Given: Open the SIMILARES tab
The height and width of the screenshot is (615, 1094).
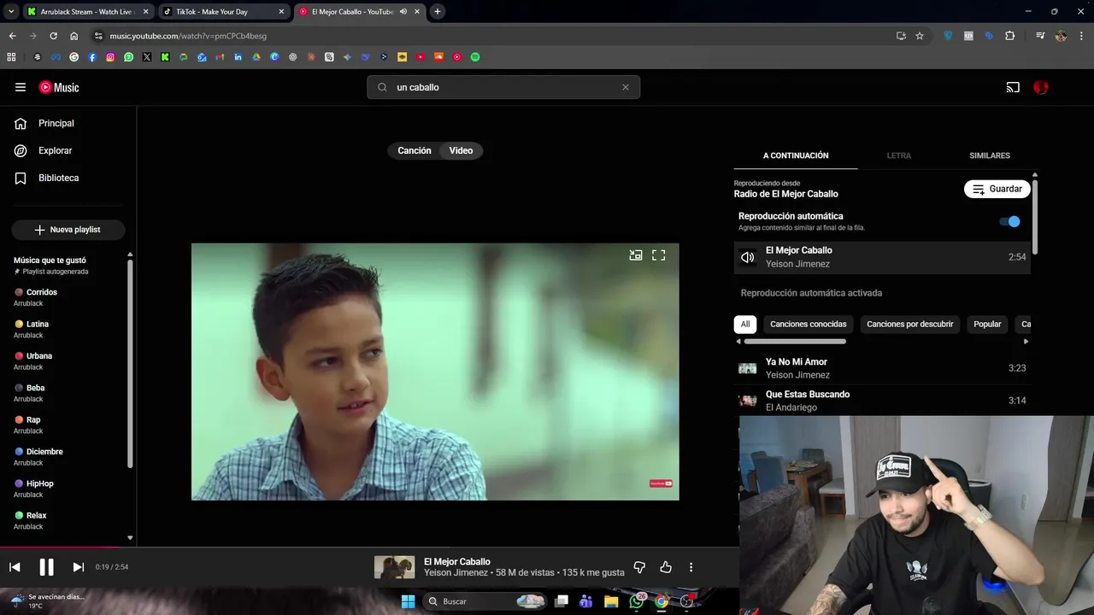Looking at the screenshot, I should tap(990, 155).
